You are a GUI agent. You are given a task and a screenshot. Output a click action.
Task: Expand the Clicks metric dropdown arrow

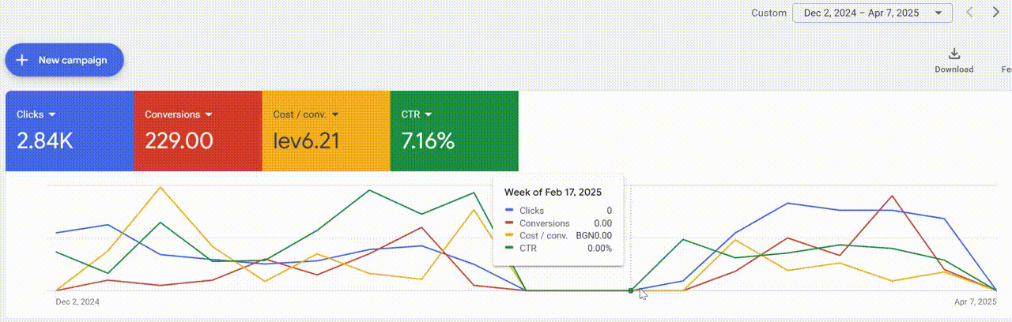[x=52, y=115]
